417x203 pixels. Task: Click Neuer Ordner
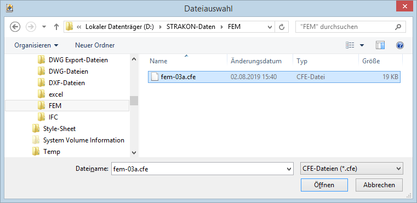[x=95, y=45]
